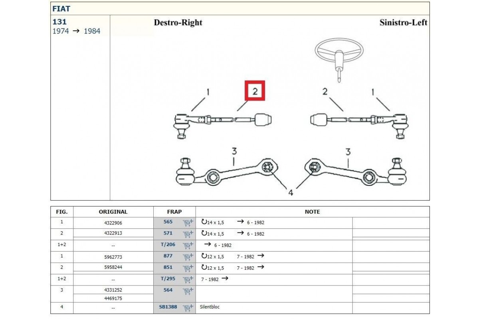This screenshot has width=479, height=319.
Task: Click the NOTE column header
Action: (x=312, y=212)
